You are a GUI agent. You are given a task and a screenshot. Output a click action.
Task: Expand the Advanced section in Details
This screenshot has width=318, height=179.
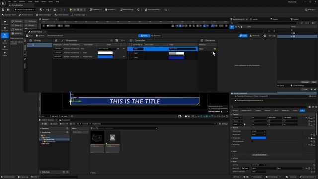click(231, 158)
